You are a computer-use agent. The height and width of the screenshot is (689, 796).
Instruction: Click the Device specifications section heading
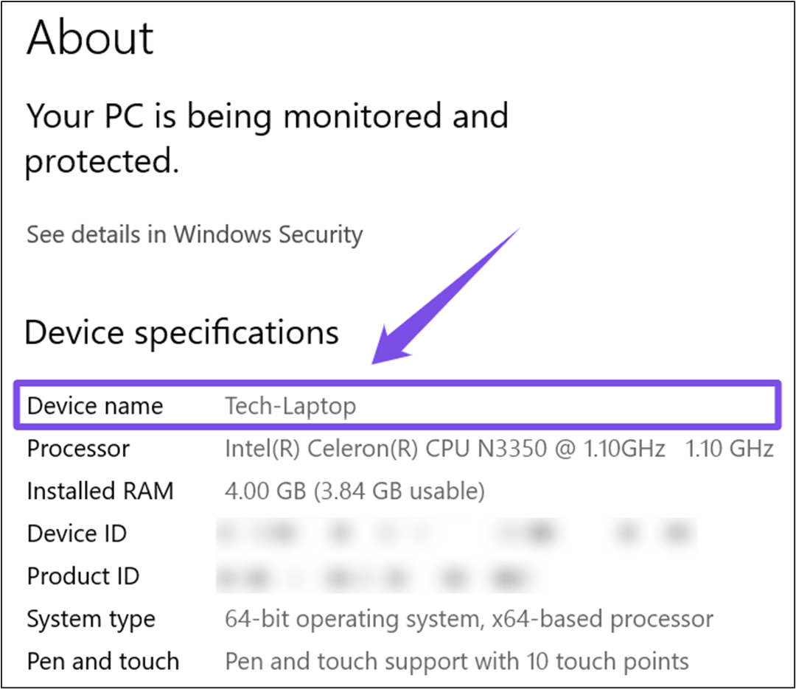coord(182,332)
